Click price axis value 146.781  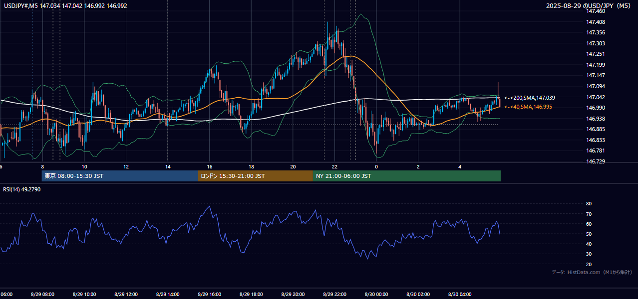point(596,150)
